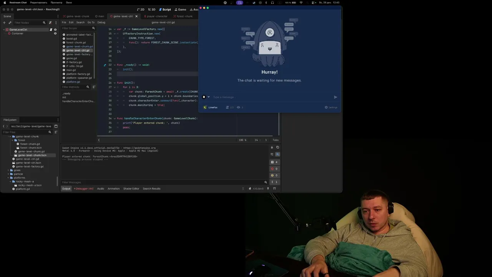Click the Filter Files sort icon
The width and height of the screenshot is (492, 277).
click(56, 132)
